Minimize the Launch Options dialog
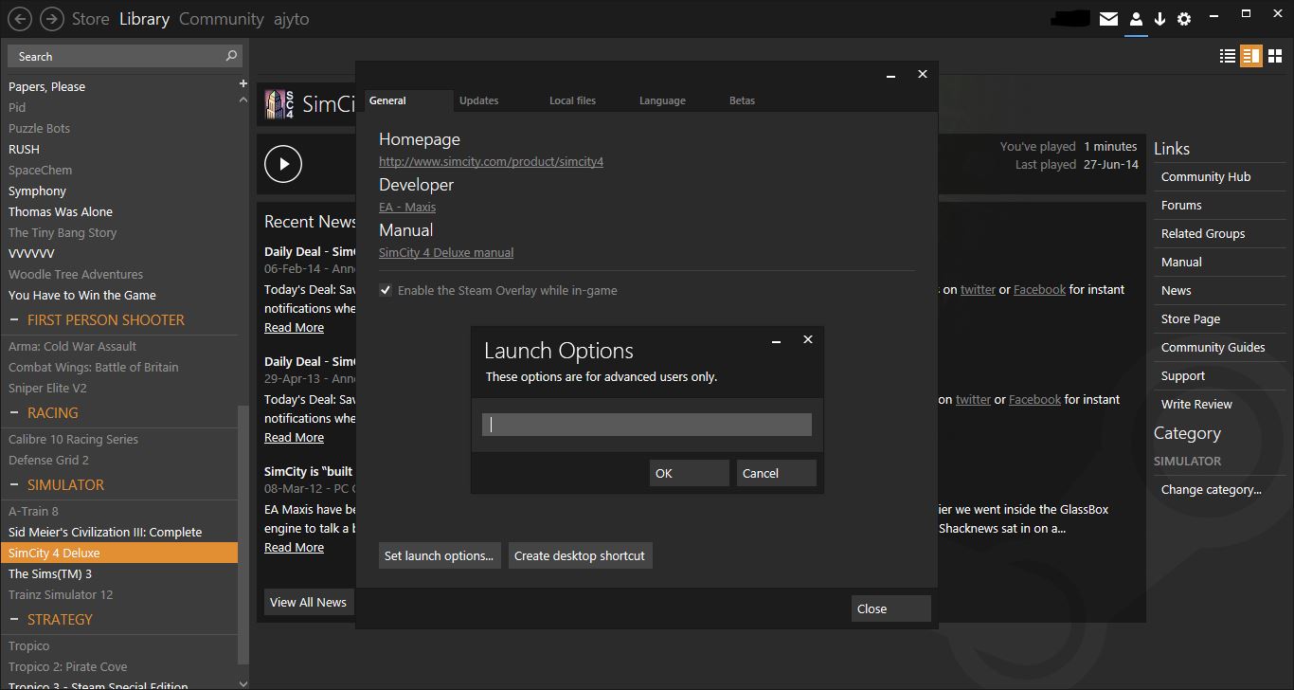Viewport: 1294px width, 690px height. click(x=776, y=340)
